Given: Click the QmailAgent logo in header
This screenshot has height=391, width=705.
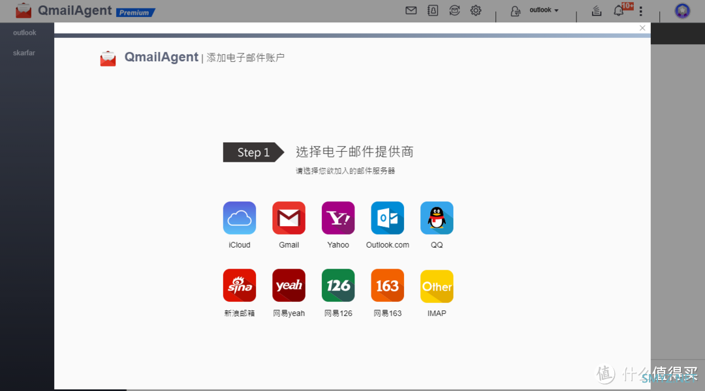Looking at the screenshot, I should [23, 11].
